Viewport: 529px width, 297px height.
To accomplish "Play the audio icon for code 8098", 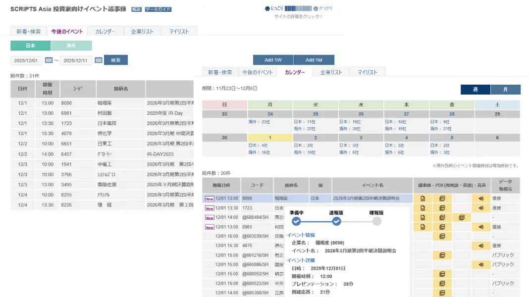I will (481, 198).
